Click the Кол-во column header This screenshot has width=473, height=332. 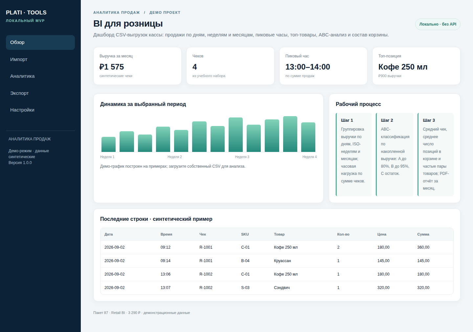[x=343, y=234]
